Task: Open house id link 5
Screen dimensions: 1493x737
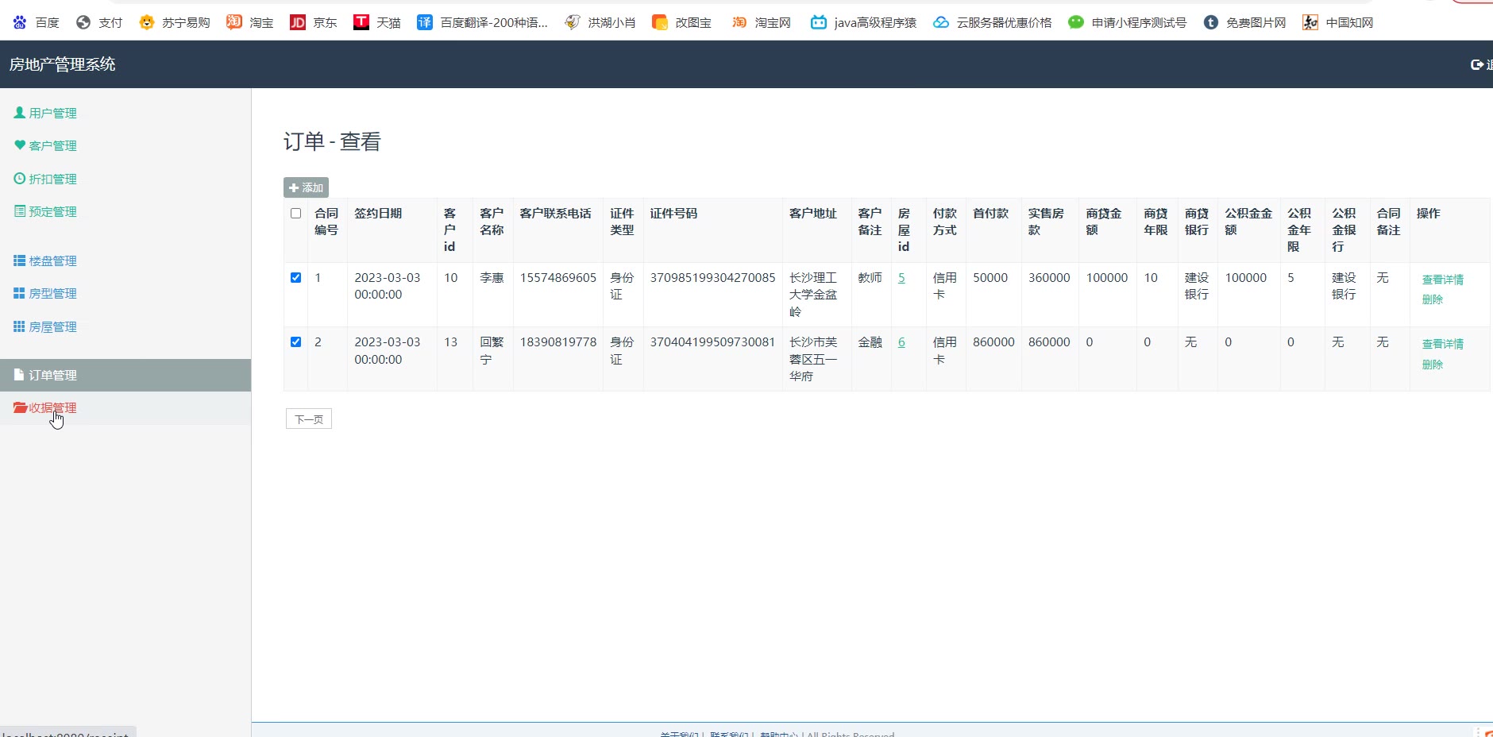Action: 901,278
